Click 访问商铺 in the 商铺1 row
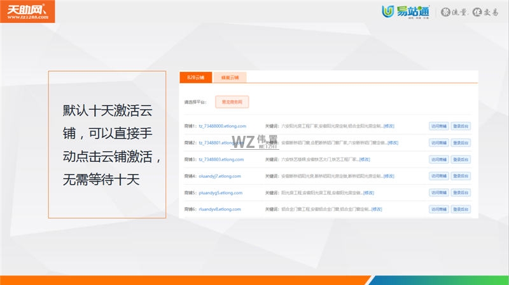 tap(439, 126)
